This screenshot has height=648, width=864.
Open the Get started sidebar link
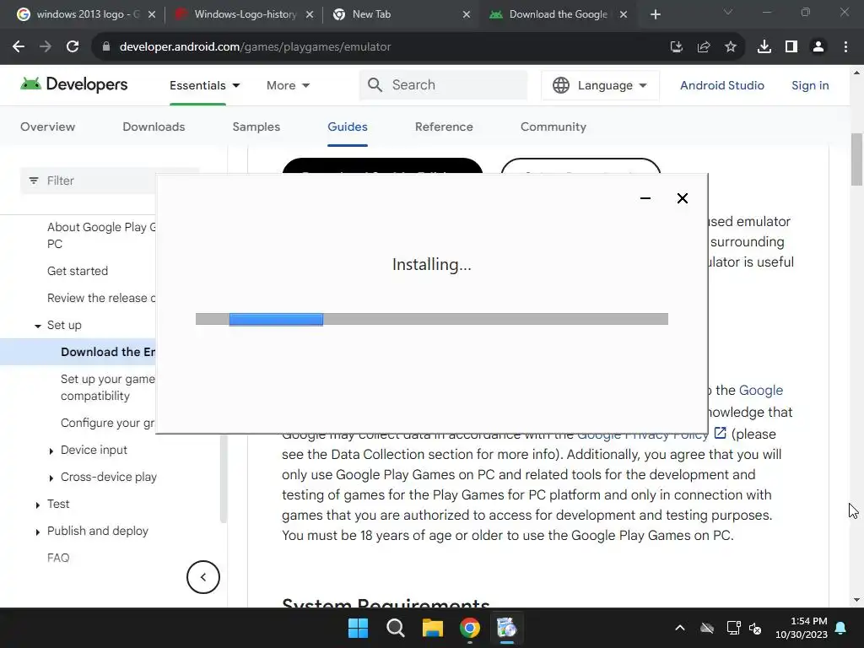pyautogui.click(x=77, y=271)
